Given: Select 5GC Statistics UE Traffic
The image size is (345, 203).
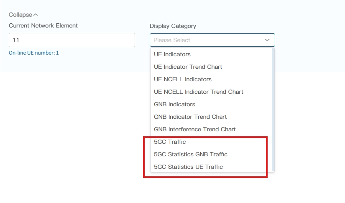Looking at the screenshot, I should click(188, 167).
